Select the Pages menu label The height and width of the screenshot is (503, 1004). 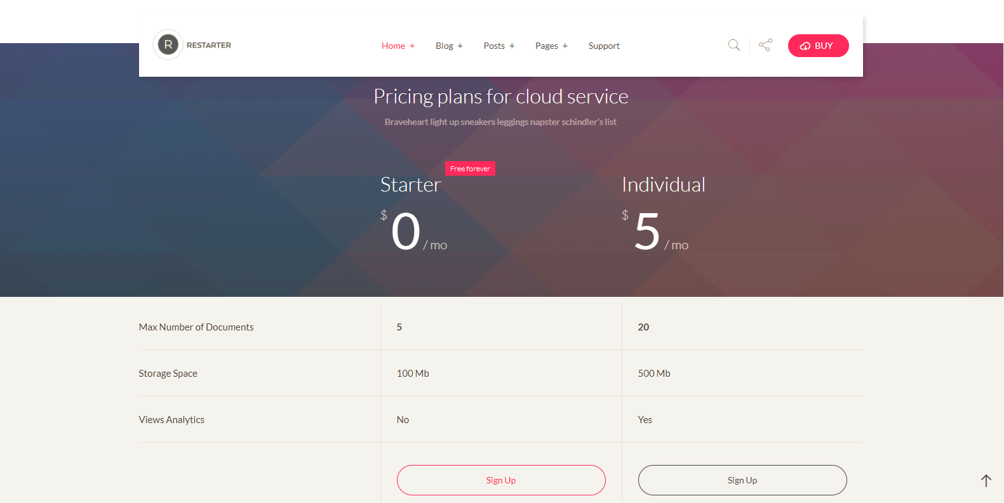click(546, 46)
